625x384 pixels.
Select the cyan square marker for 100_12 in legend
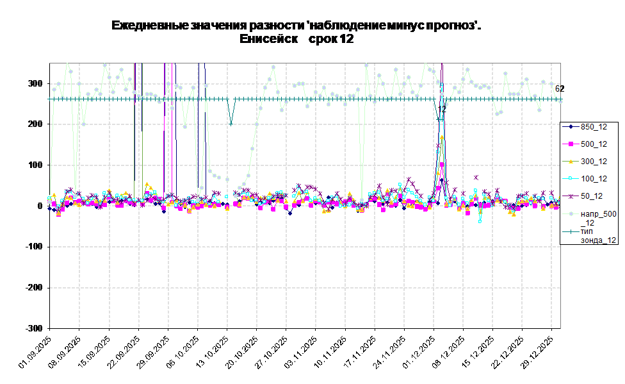pyautogui.click(x=571, y=179)
